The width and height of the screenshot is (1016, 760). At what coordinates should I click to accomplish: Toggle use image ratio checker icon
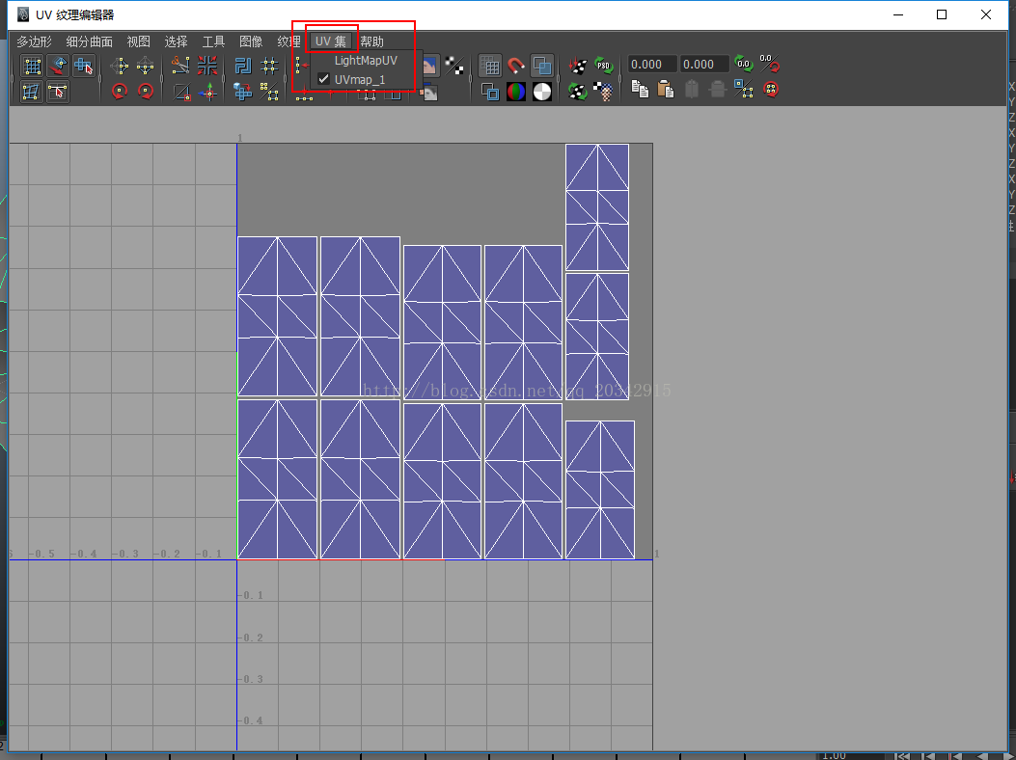click(x=603, y=92)
